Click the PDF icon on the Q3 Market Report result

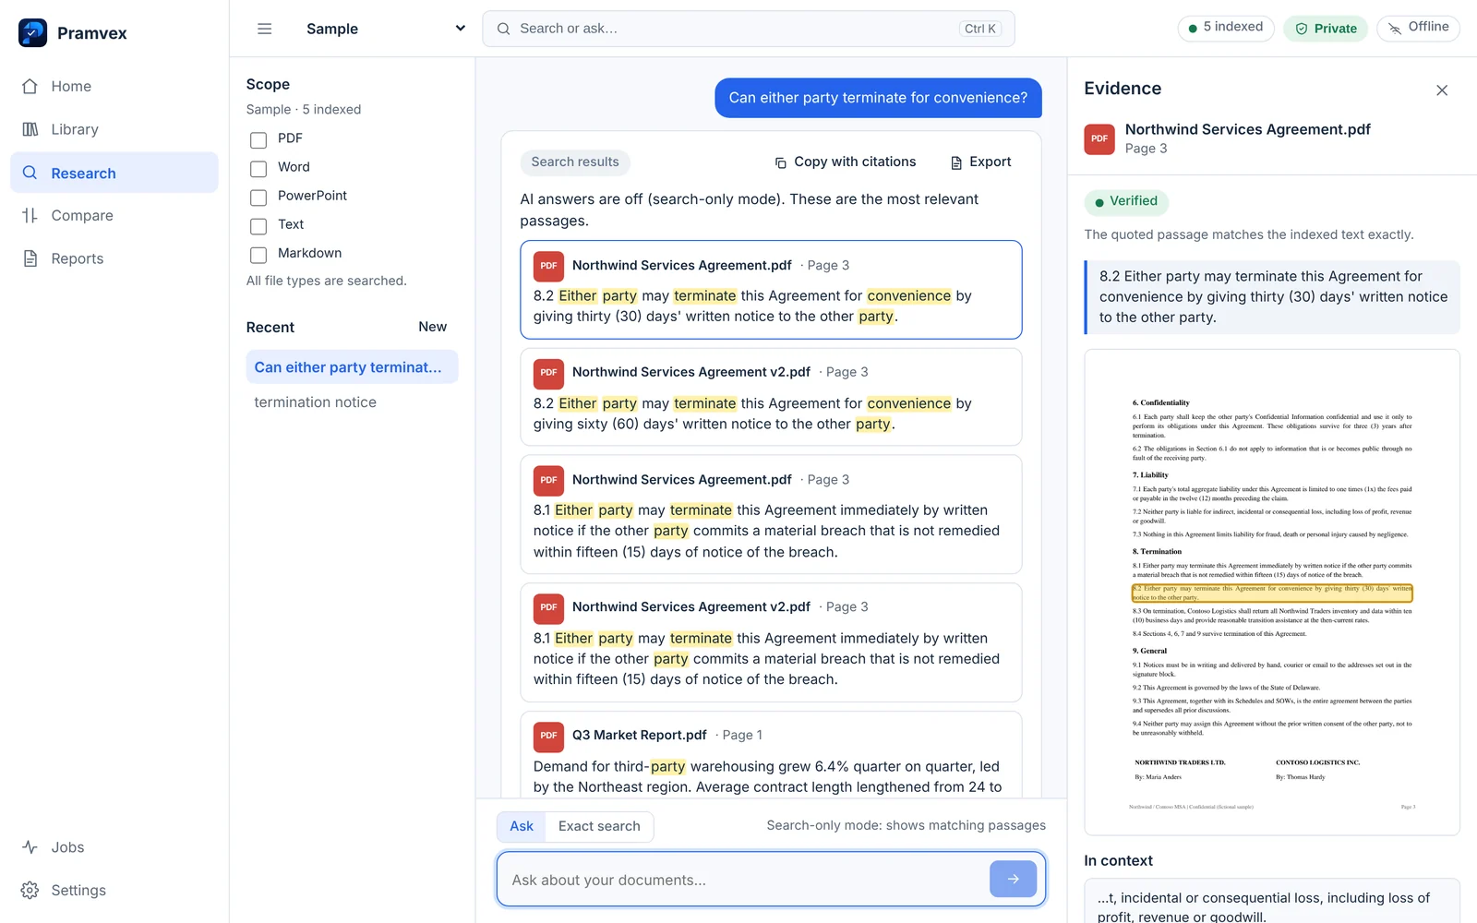tap(548, 736)
